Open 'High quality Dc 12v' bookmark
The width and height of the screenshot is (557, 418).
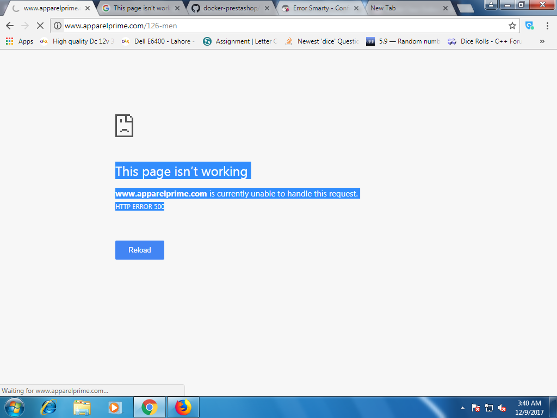coord(77,41)
